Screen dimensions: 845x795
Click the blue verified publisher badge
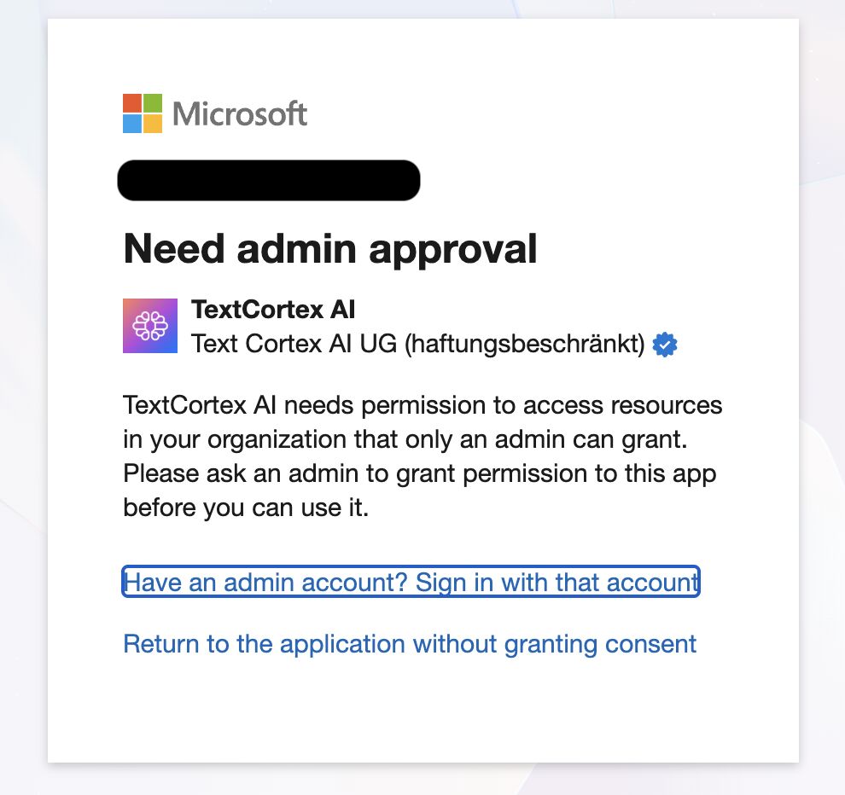tap(665, 345)
